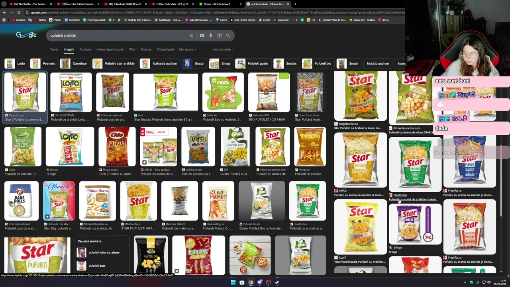
Task: Open Discord from the taskbar
Action: tap(259, 282)
